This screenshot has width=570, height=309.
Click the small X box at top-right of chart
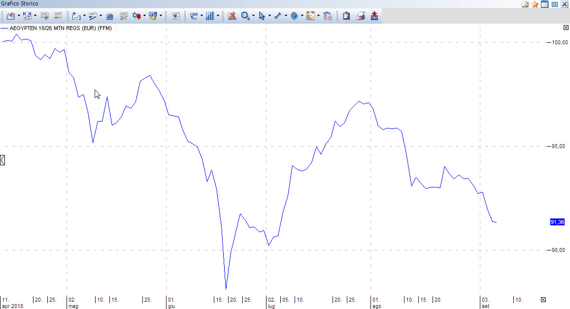(x=566, y=28)
